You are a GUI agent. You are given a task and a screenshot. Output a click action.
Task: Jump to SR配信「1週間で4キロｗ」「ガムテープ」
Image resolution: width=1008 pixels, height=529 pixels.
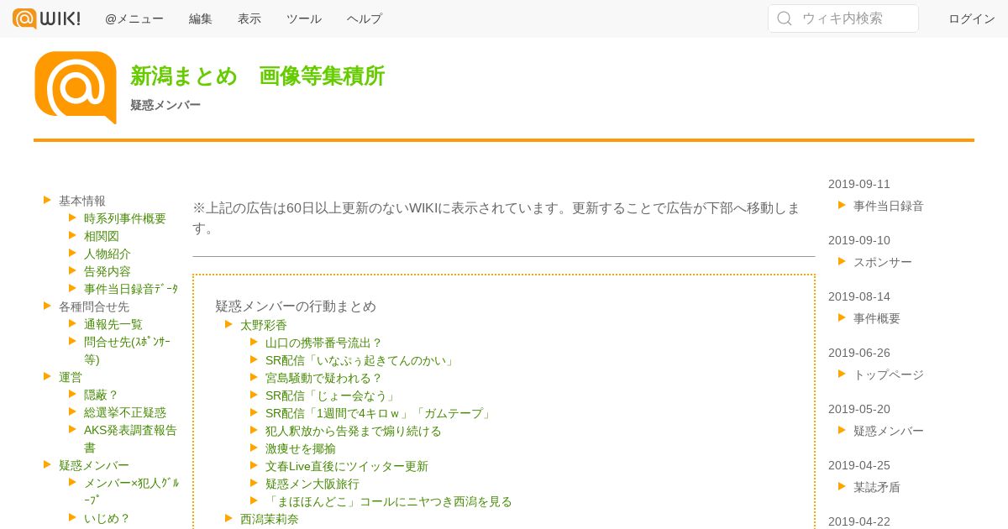click(x=379, y=413)
